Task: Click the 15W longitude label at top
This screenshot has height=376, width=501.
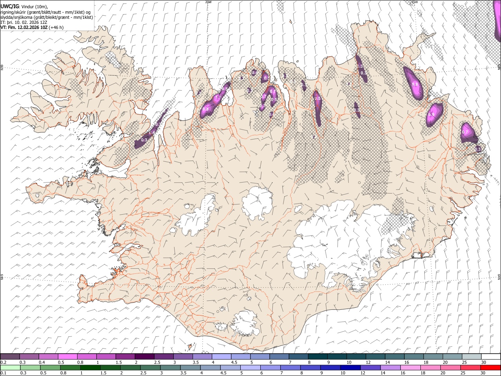Action: coord(414,2)
